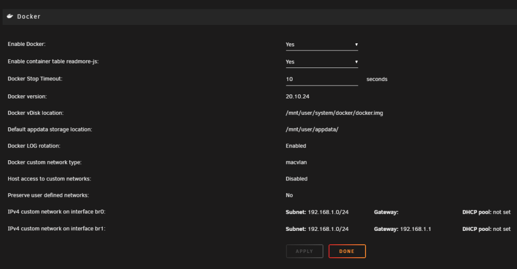Click the macvlan network type value
The image size is (517, 269).
[296, 162]
